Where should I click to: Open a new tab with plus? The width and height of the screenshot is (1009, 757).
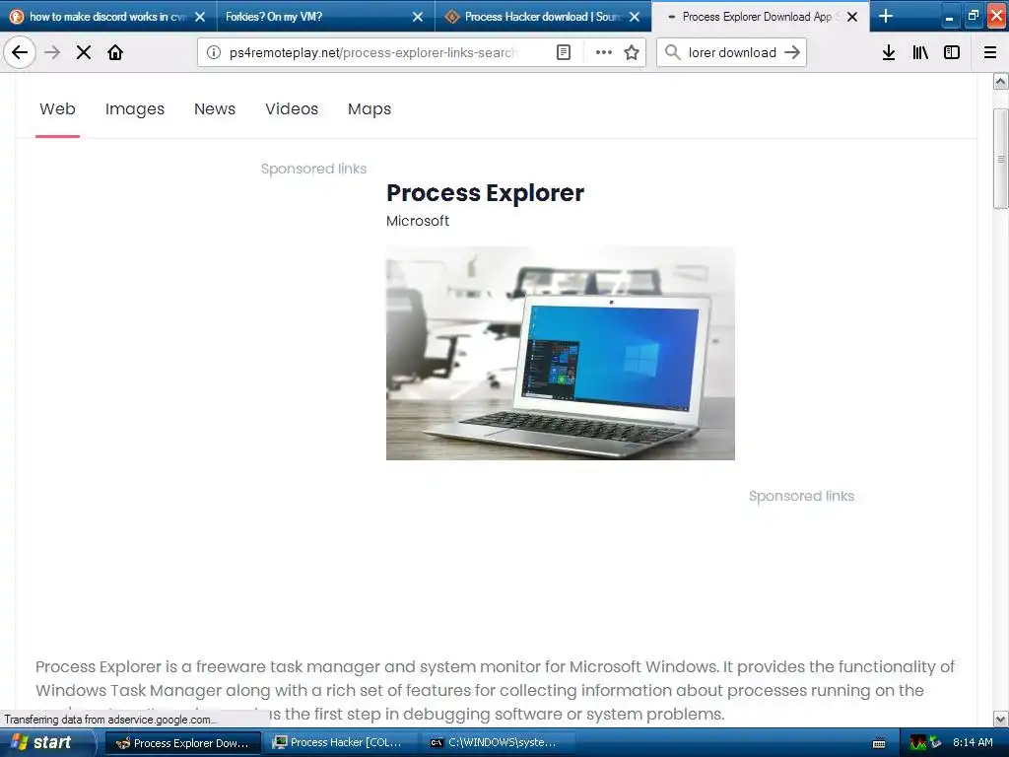coord(886,16)
